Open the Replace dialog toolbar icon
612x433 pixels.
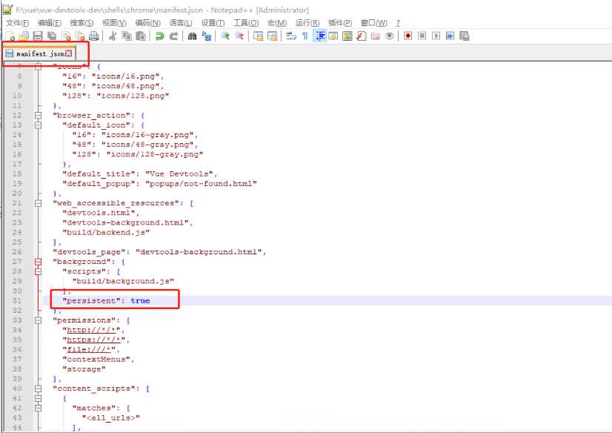click(207, 36)
